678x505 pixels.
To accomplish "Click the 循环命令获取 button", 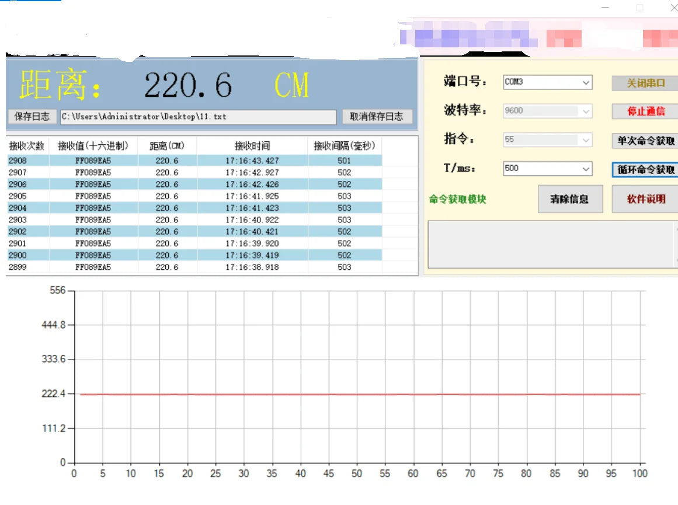I will coord(645,169).
